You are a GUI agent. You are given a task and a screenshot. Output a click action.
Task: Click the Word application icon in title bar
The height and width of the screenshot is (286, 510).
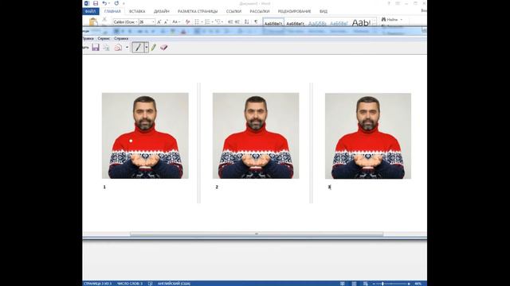point(87,3)
